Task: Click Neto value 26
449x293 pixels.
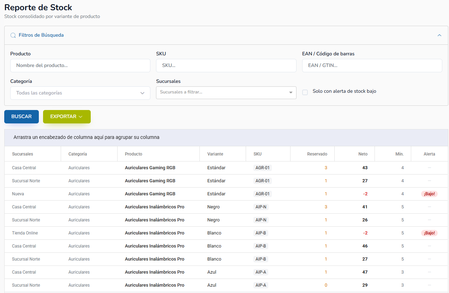Action: point(365,220)
